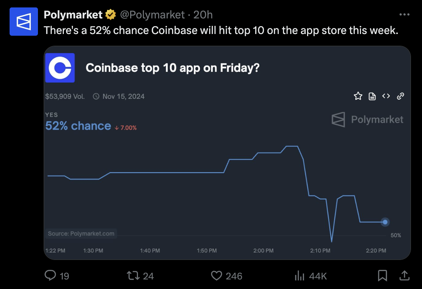Viewport: 422px width, 289px height.
Task: Click the current value dot on chart
Action: coord(385,222)
